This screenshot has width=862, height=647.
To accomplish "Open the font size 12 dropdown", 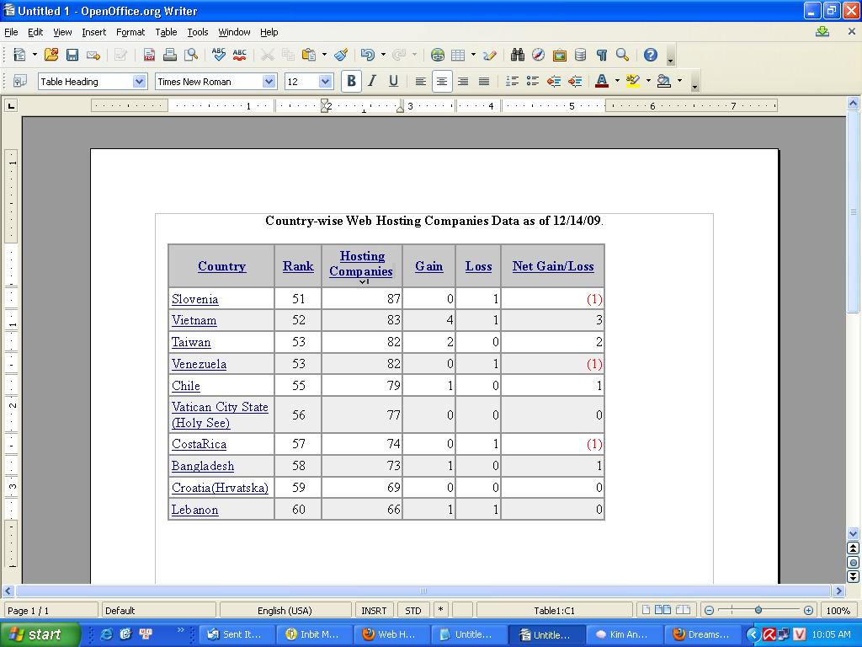I will point(325,82).
